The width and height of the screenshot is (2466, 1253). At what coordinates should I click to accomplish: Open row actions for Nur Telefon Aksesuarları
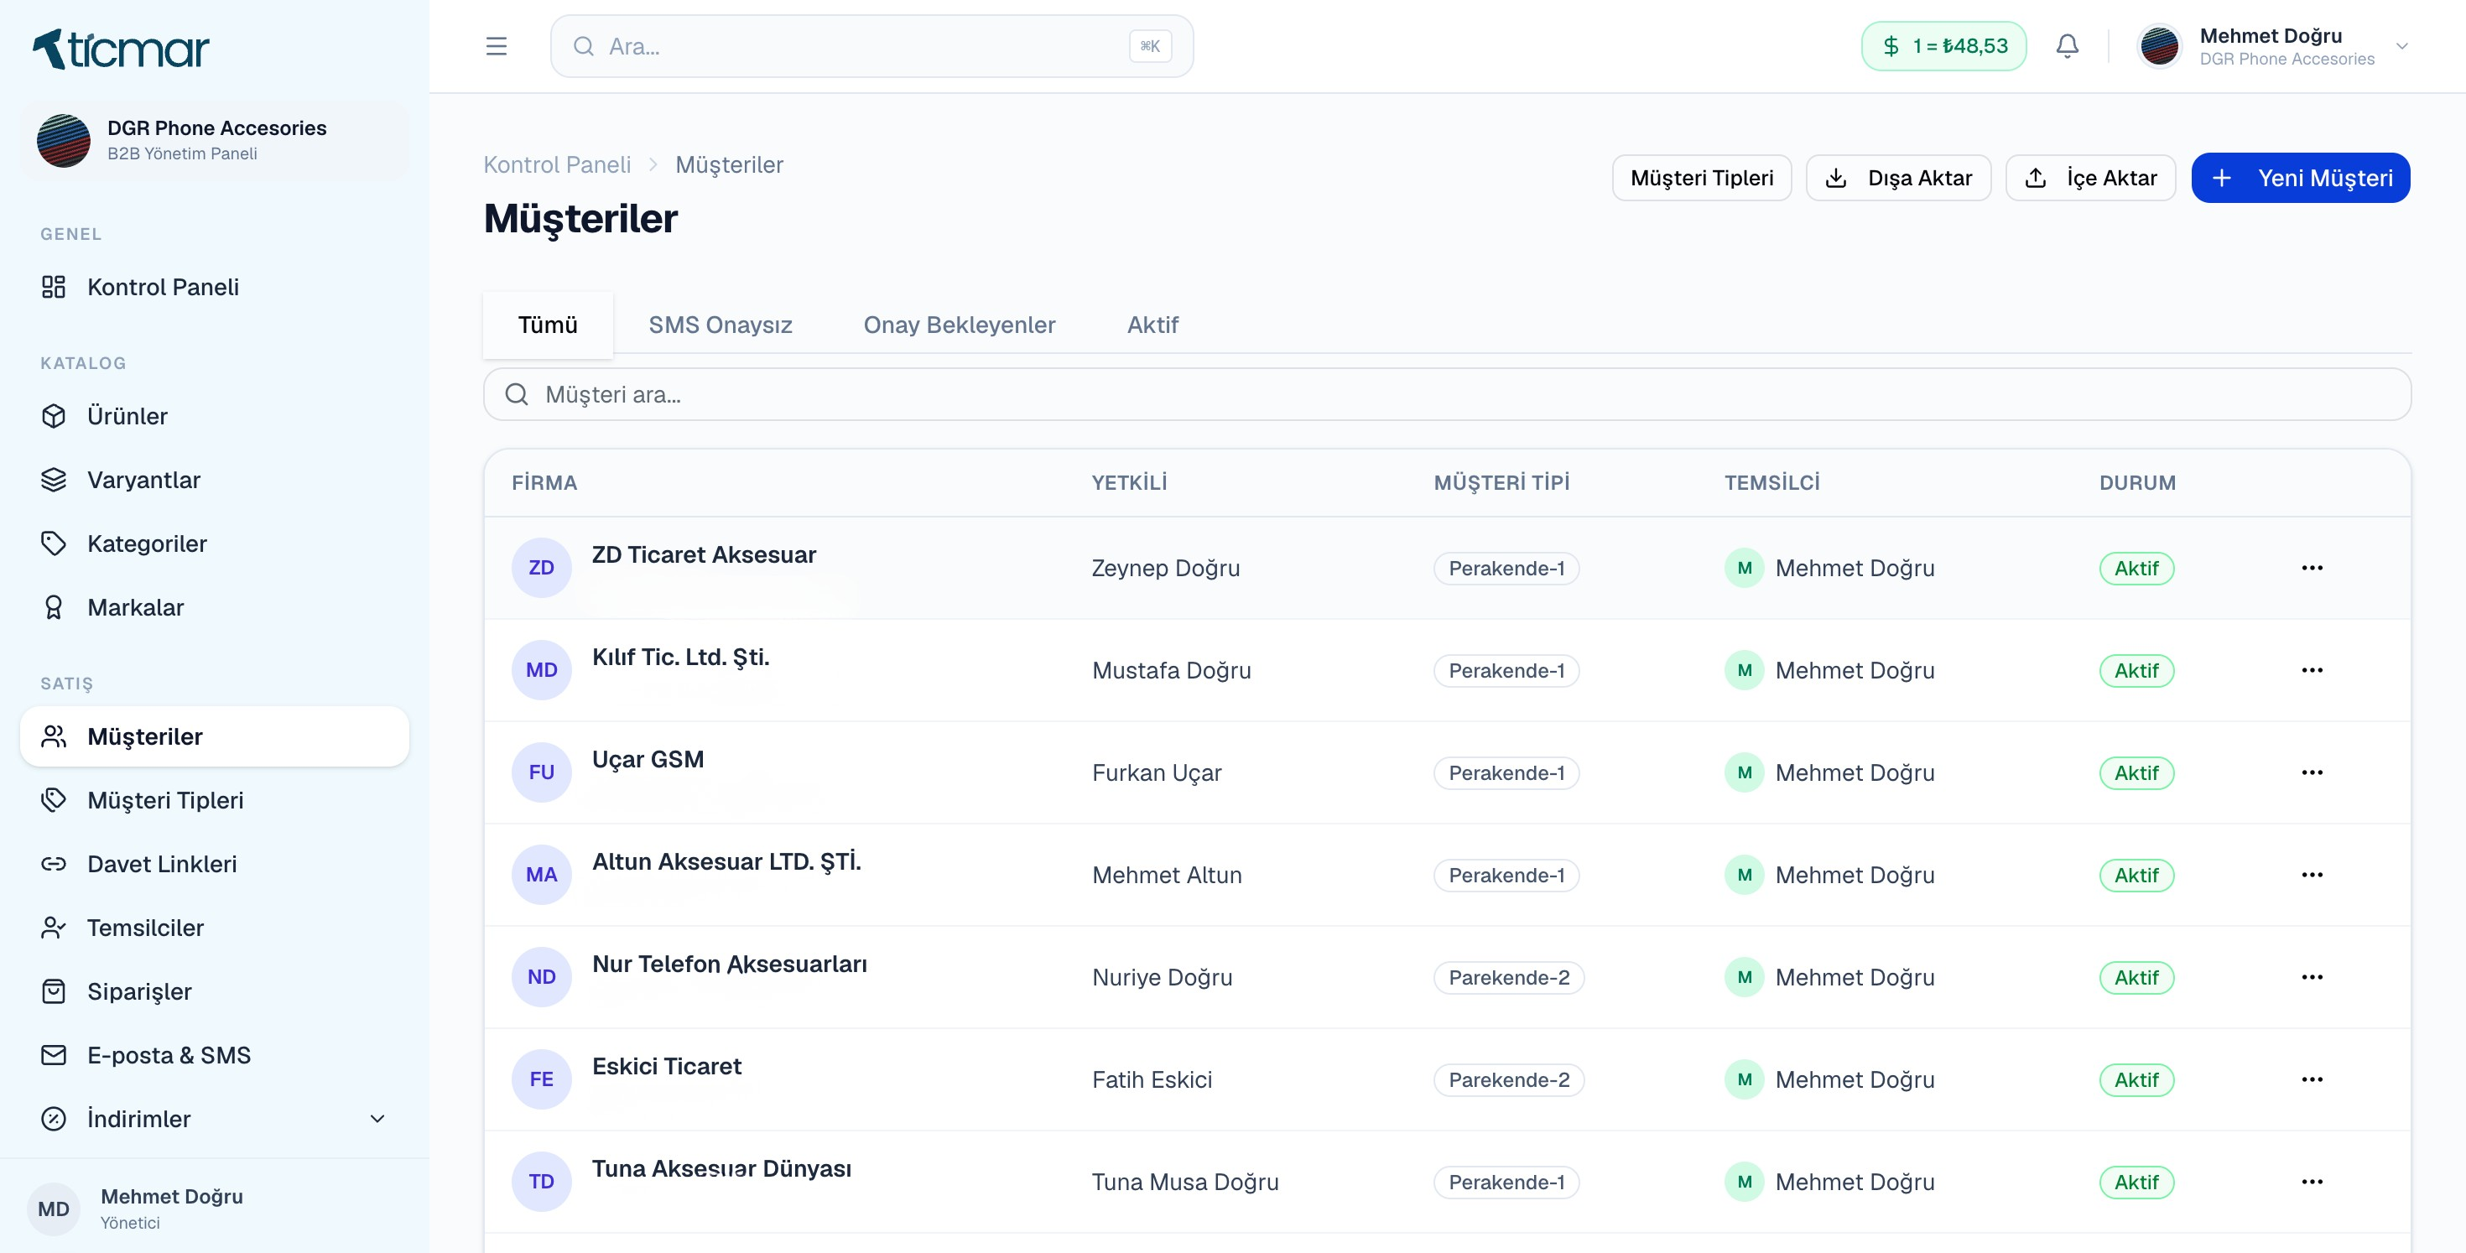pos(2312,977)
